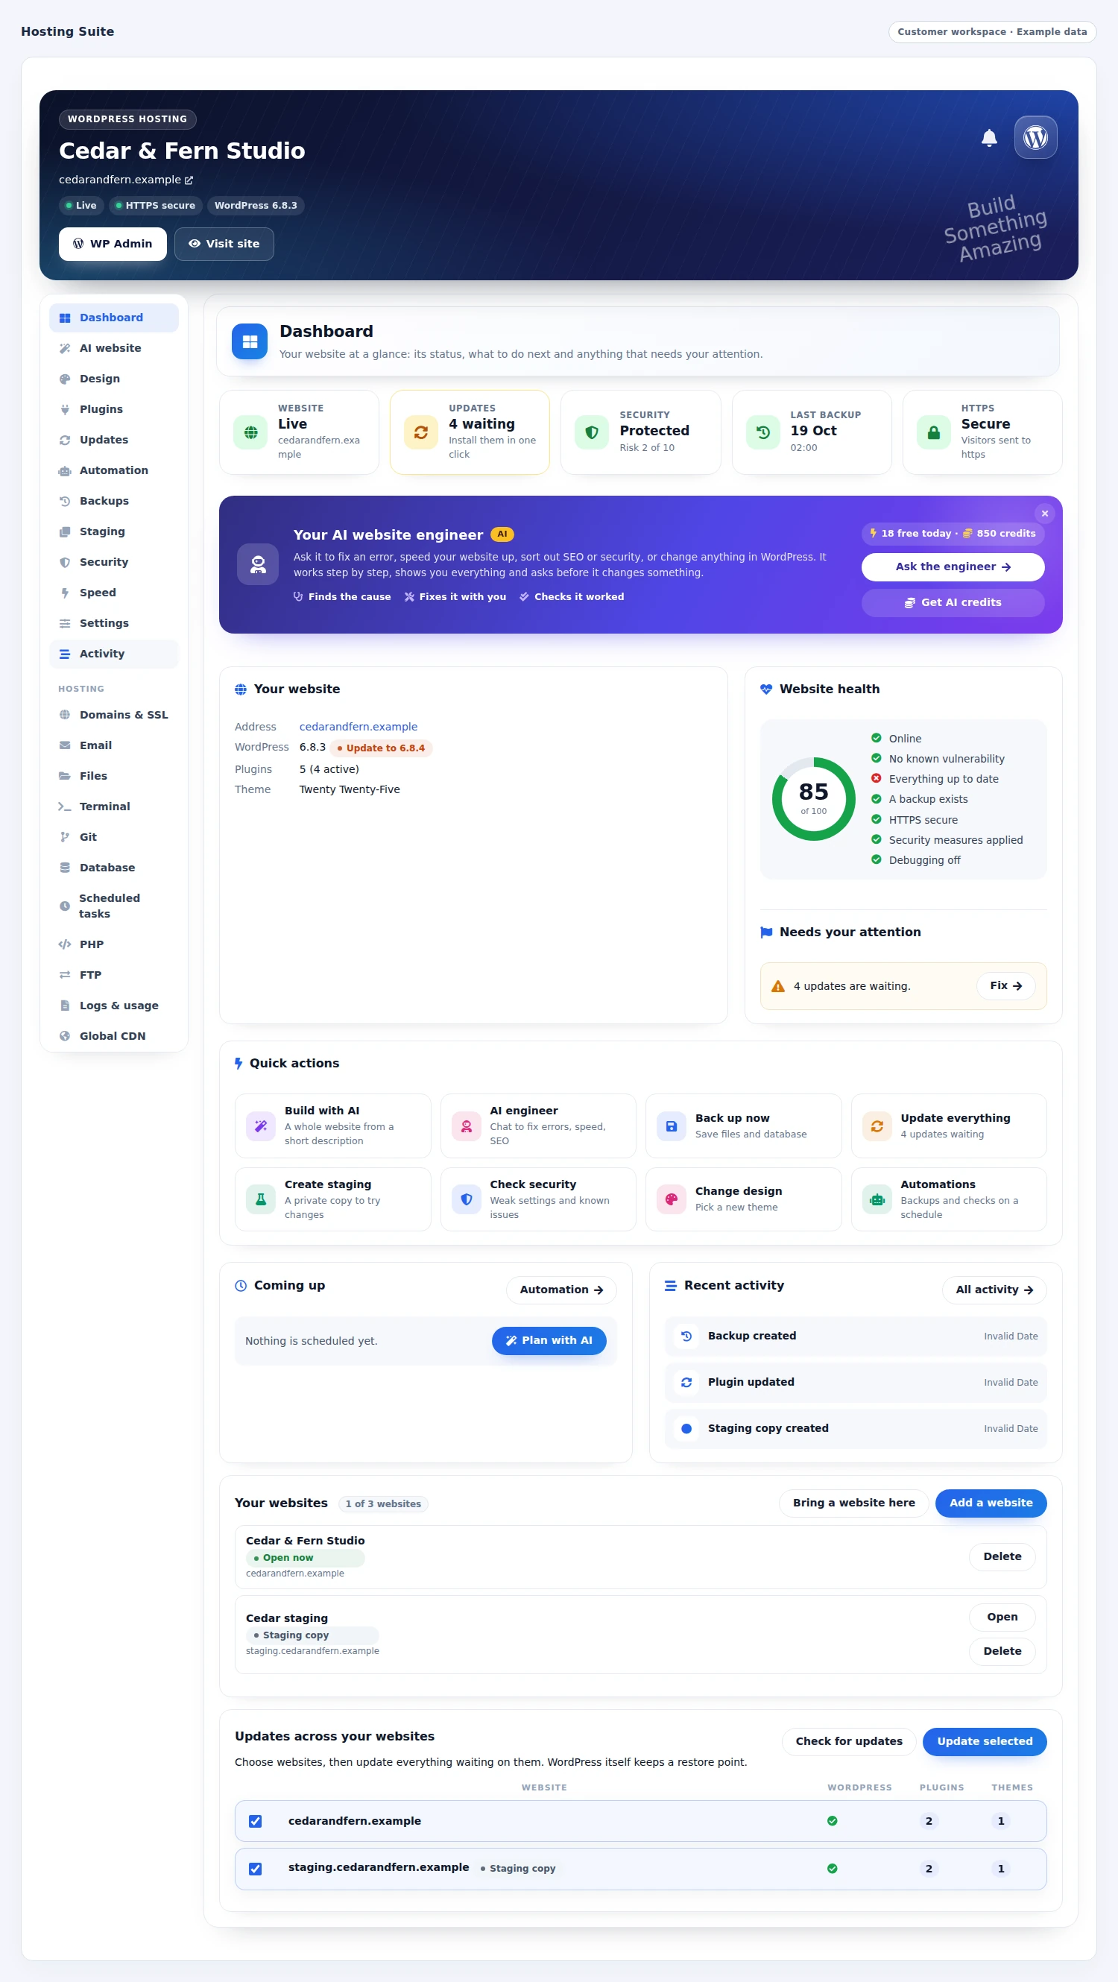Screen dimensions: 1118x1982
Task: Click the notification bell icon
Action: click(989, 138)
